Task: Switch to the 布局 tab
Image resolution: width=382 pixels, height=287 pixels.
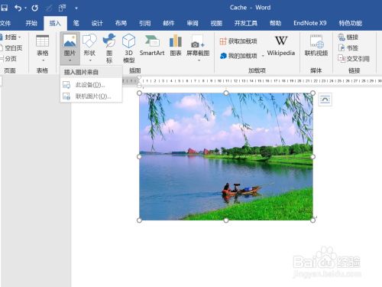Action: pyautogui.click(x=121, y=23)
